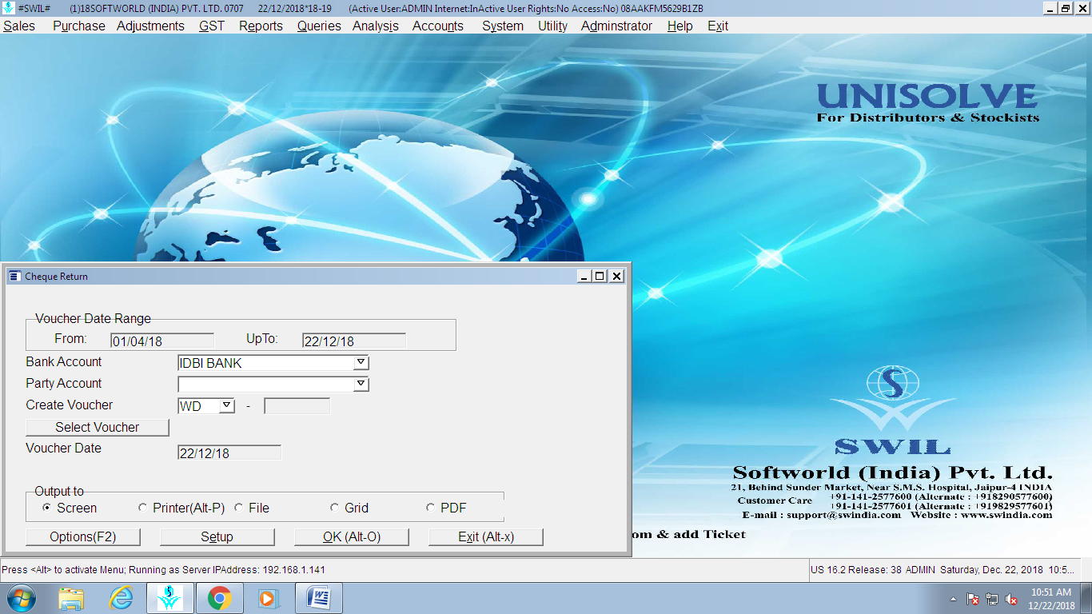Open the Analysis menu
This screenshot has width=1092, height=614.
pos(376,26)
